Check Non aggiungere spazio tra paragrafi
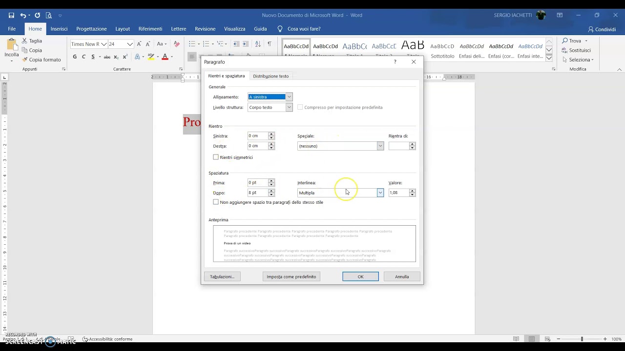This screenshot has width=625, height=351. click(x=216, y=202)
